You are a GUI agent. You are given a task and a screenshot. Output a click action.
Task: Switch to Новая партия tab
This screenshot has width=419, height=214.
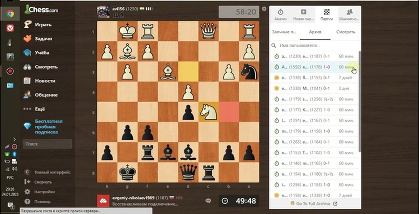pos(303,15)
